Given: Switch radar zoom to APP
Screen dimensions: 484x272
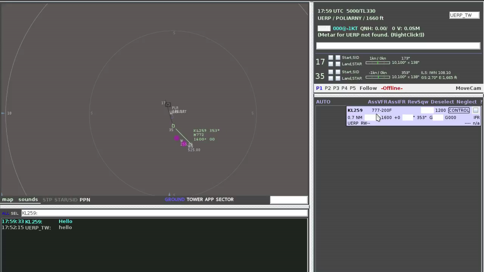Looking at the screenshot, I should tap(209, 199).
